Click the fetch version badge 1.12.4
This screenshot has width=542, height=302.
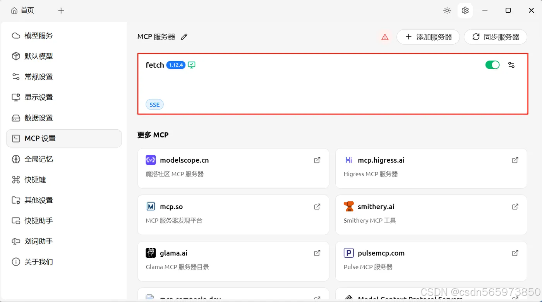click(x=176, y=65)
